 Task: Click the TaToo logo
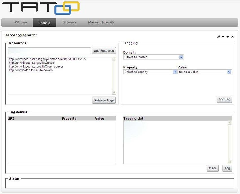coord(41,8)
